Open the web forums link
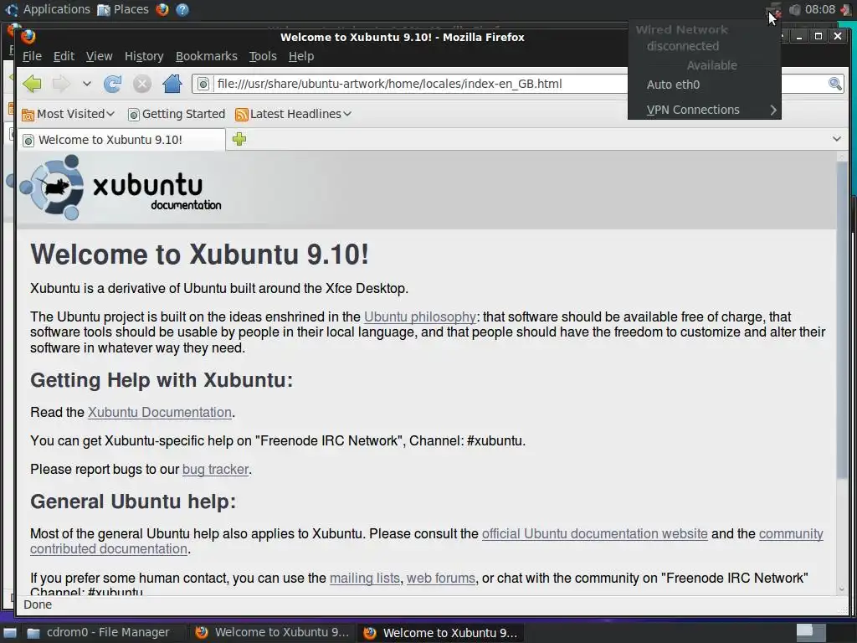The image size is (857, 643). (440, 578)
